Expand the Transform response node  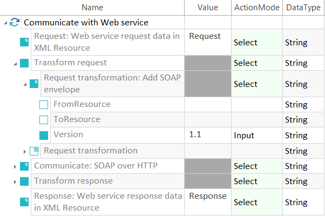click(x=15, y=182)
